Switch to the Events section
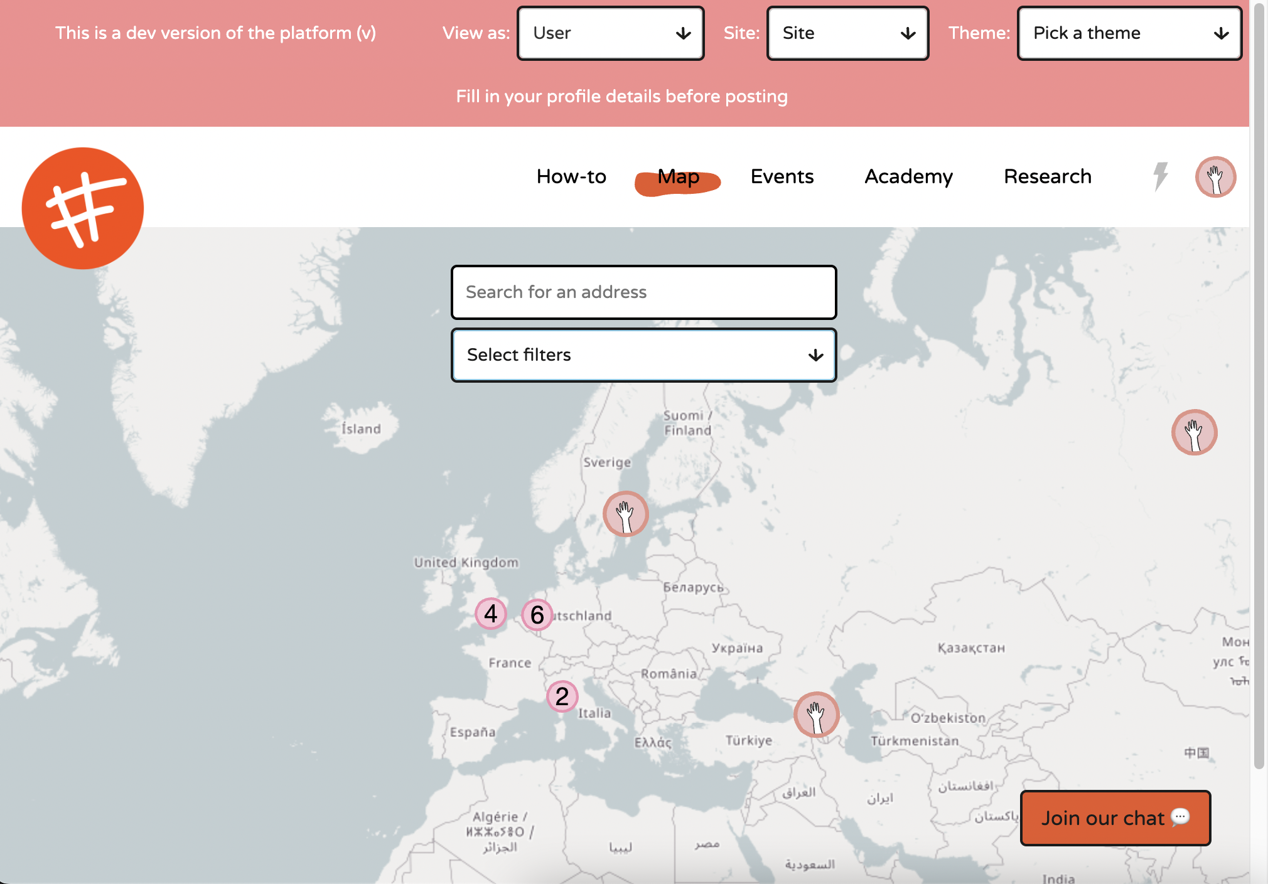 pos(782,176)
